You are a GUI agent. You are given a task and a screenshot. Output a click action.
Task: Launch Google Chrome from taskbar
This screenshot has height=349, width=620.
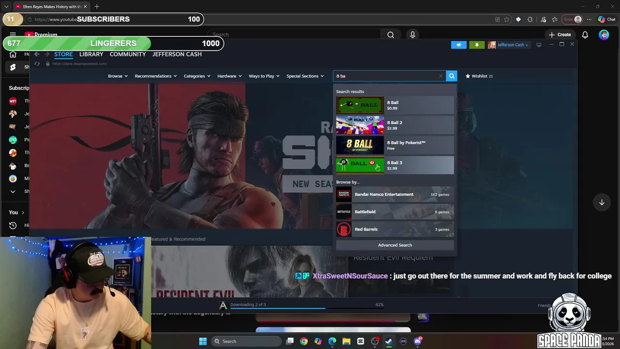304,341
